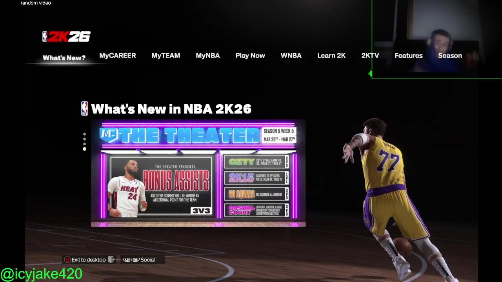
Task: Open the WNBA section
Action: 291,56
